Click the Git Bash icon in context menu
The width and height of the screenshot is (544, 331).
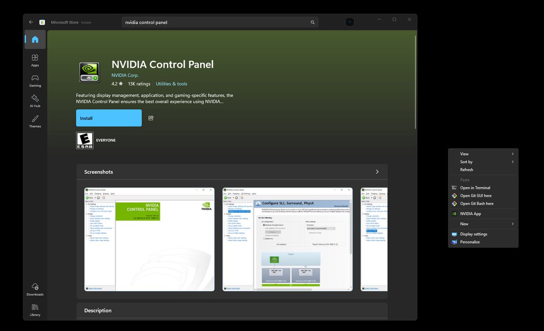[x=454, y=204]
